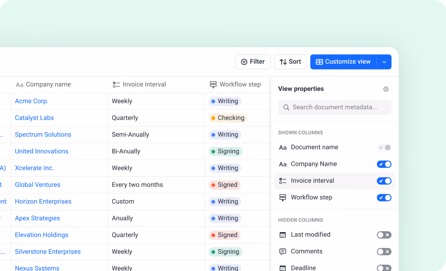Viewport: 446px width, 271px height.
Task: Open Horizon Enterprises link
Action: coord(43,201)
